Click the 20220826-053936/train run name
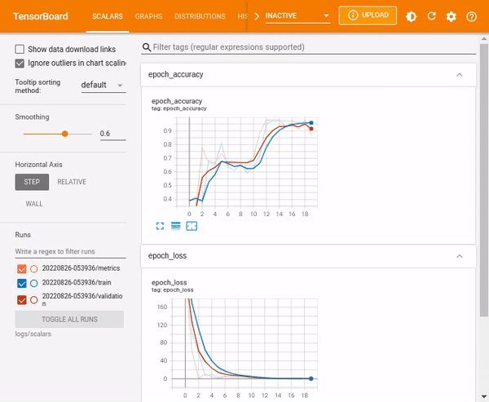 click(x=77, y=282)
